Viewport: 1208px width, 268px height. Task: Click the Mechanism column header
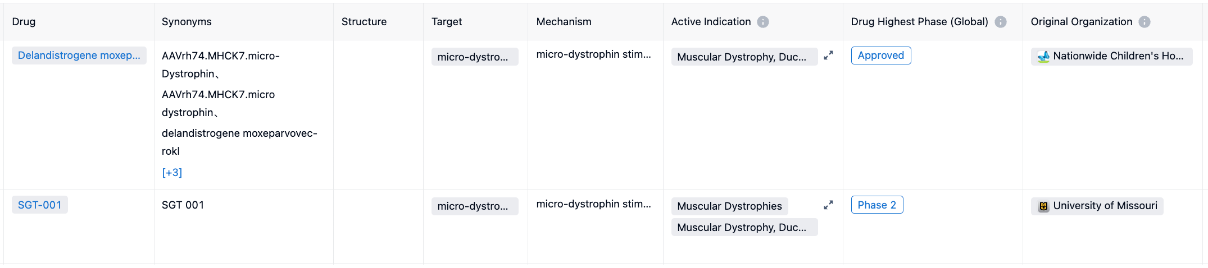pyautogui.click(x=564, y=22)
